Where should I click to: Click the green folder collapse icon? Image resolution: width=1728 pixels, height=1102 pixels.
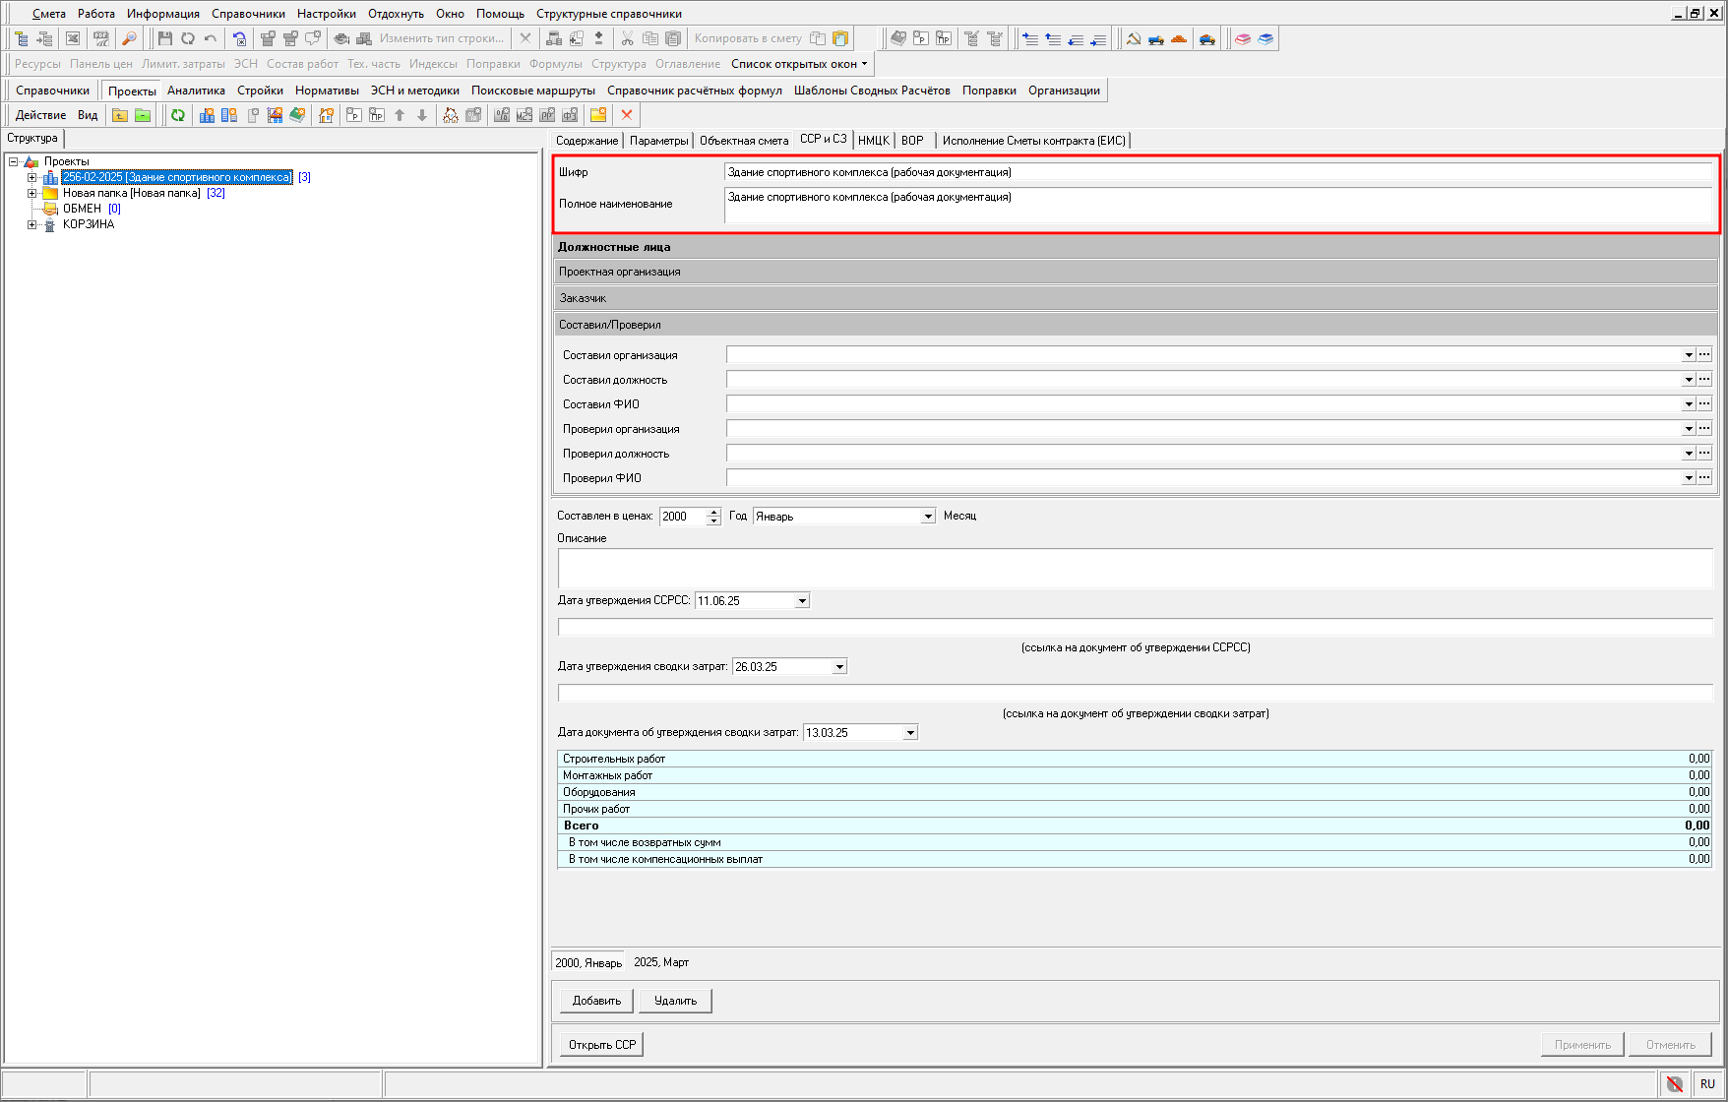[x=143, y=115]
